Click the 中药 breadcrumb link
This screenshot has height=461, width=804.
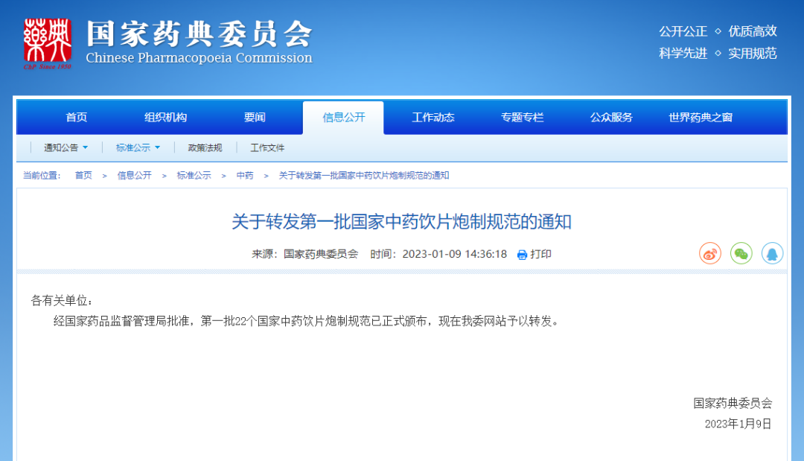point(245,175)
